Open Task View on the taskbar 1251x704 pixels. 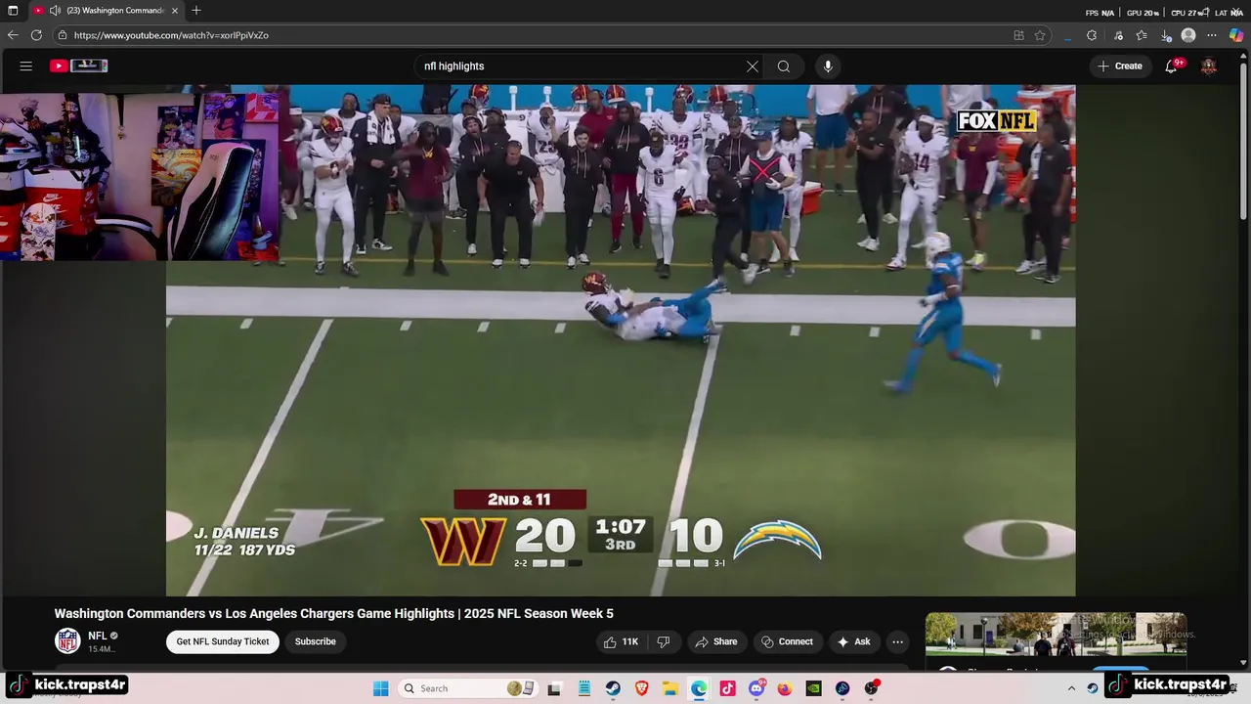point(554,688)
